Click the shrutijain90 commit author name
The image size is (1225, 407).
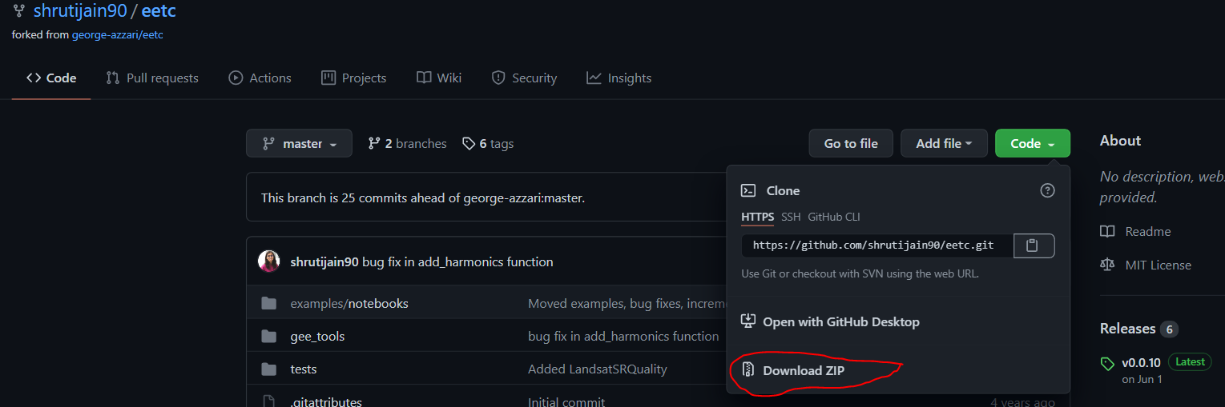coord(324,261)
